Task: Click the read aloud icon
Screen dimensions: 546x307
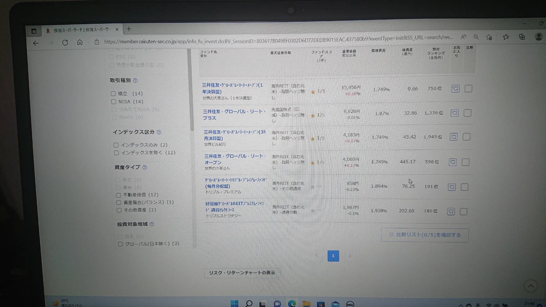Action: click(463, 37)
